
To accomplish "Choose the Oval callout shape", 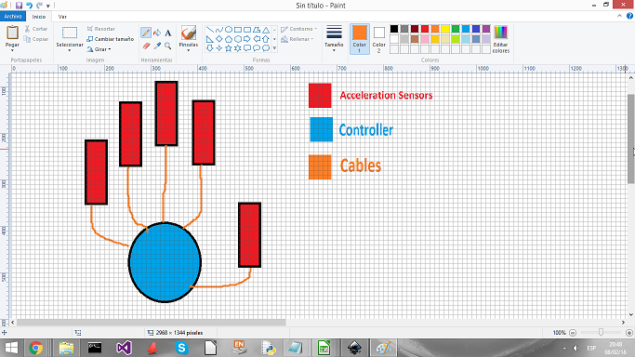I will 257,48.
